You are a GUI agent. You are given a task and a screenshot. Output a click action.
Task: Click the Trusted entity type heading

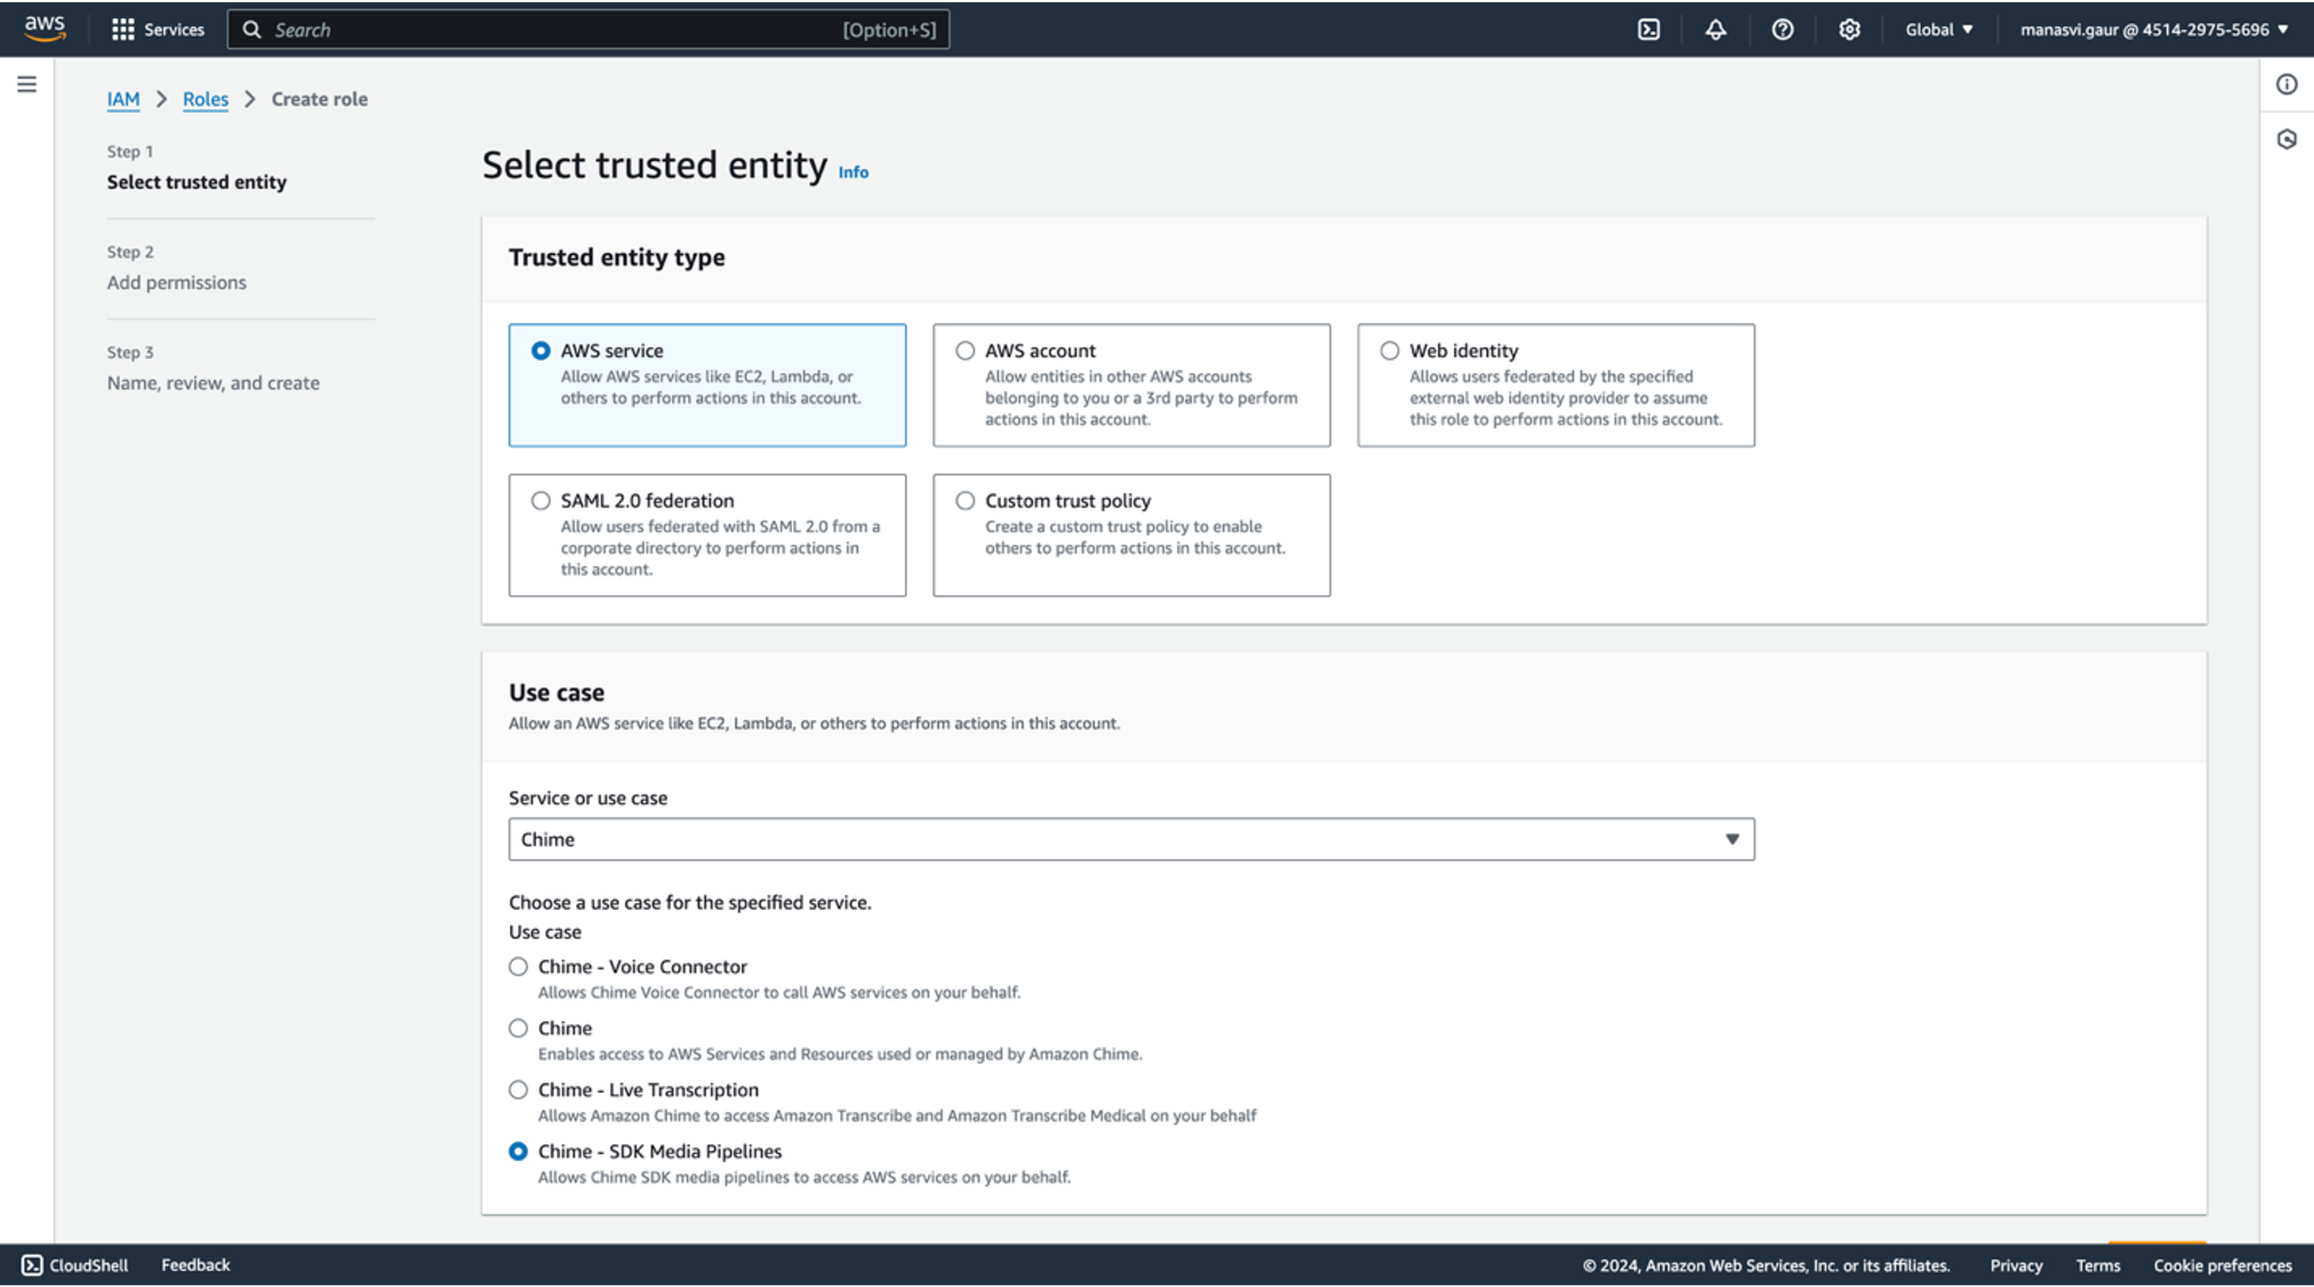pos(617,257)
